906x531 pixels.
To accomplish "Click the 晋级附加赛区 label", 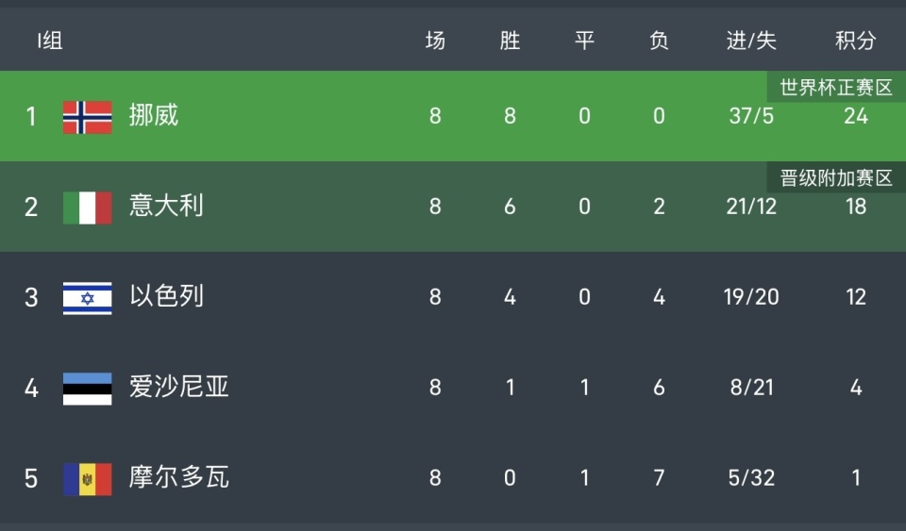I will coord(835,178).
